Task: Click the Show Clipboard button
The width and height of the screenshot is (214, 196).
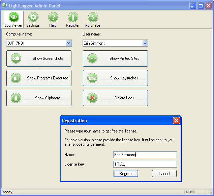Action: (39, 98)
